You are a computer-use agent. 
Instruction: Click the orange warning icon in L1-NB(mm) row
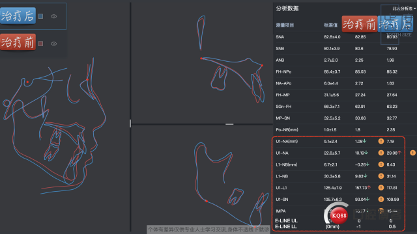381,164
